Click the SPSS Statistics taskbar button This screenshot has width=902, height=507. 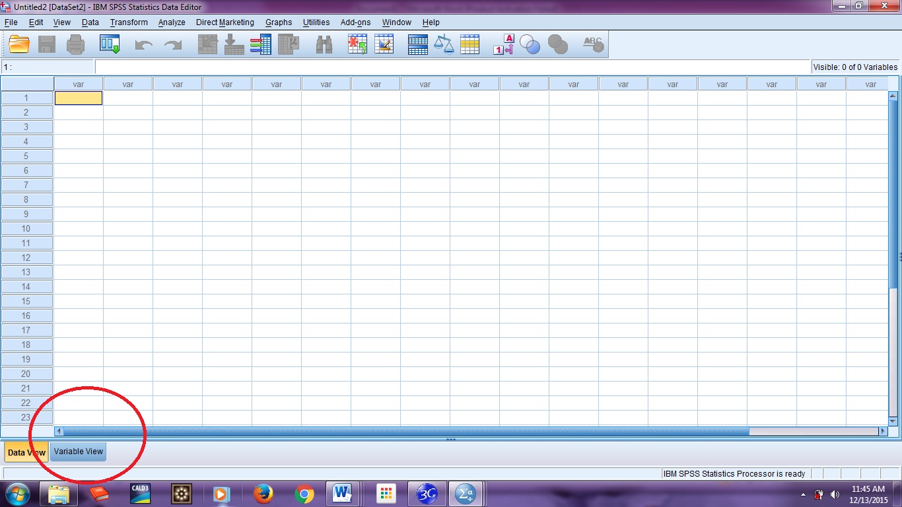(x=466, y=494)
